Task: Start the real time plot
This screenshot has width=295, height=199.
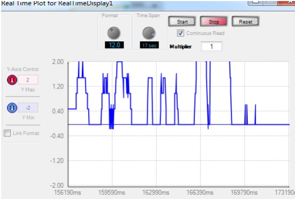Action: tap(182, 21)
